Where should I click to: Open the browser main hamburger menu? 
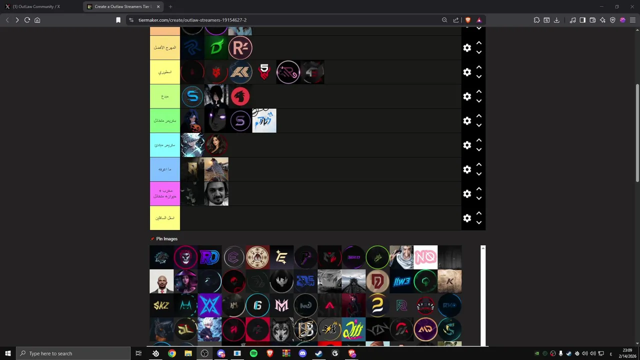tap(632, 20)
